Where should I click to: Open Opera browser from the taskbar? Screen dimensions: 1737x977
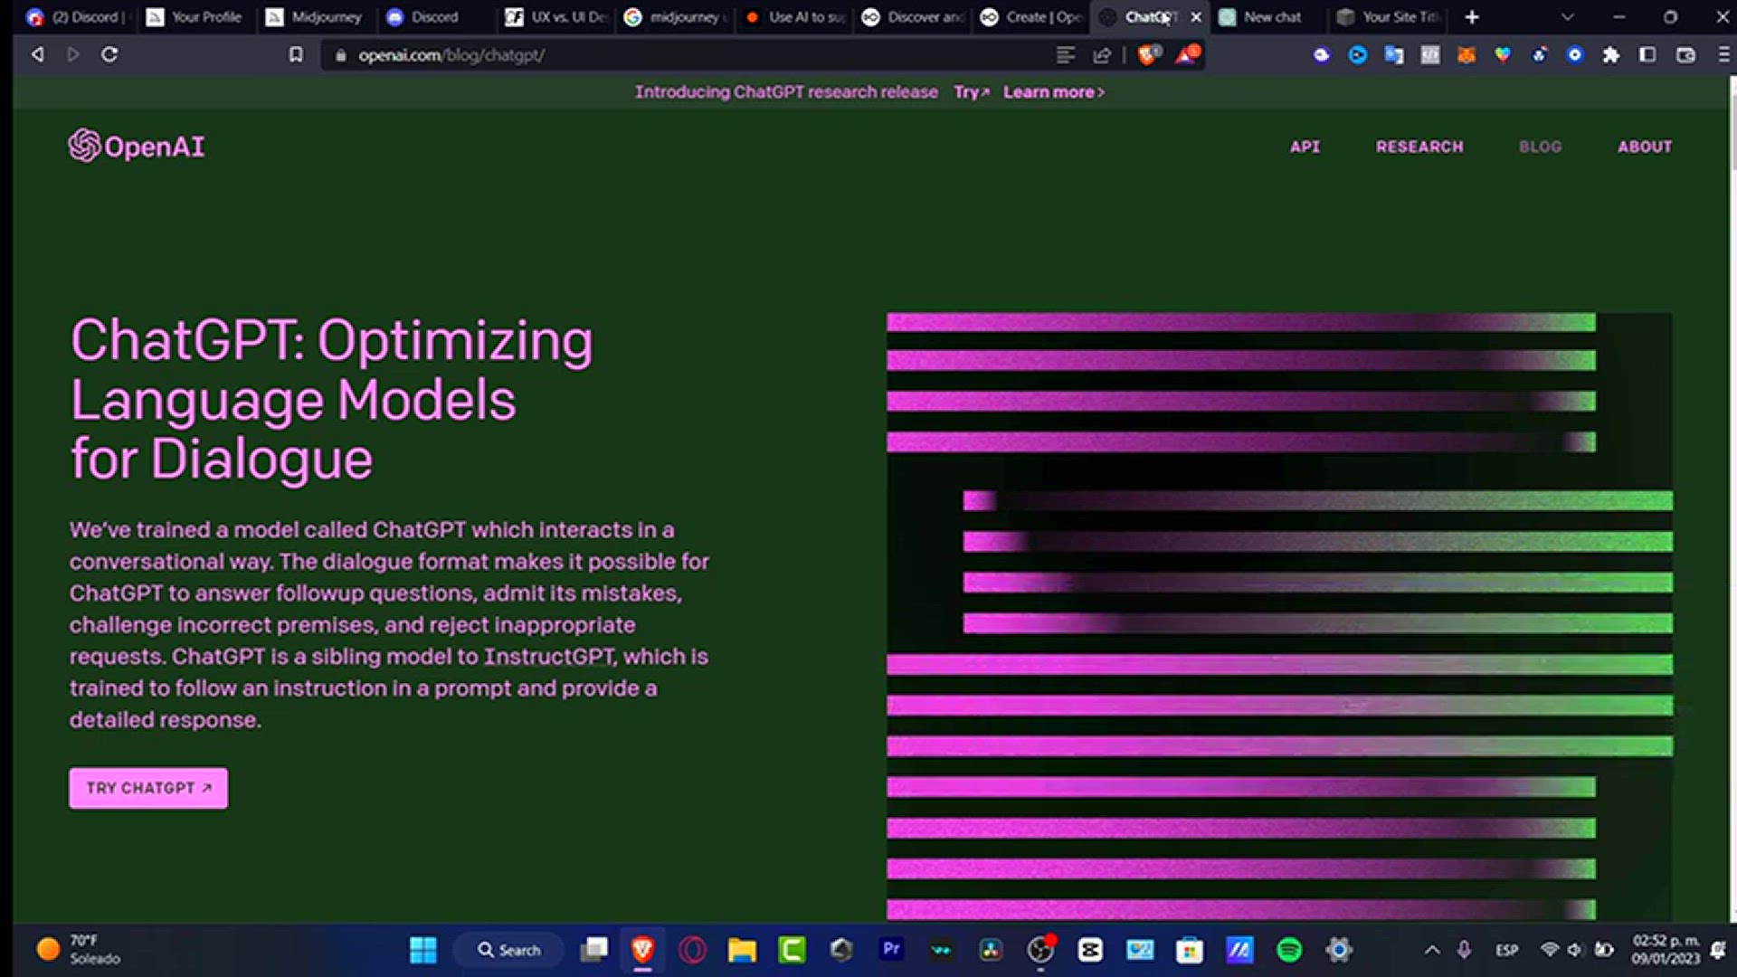coord(693,950)
